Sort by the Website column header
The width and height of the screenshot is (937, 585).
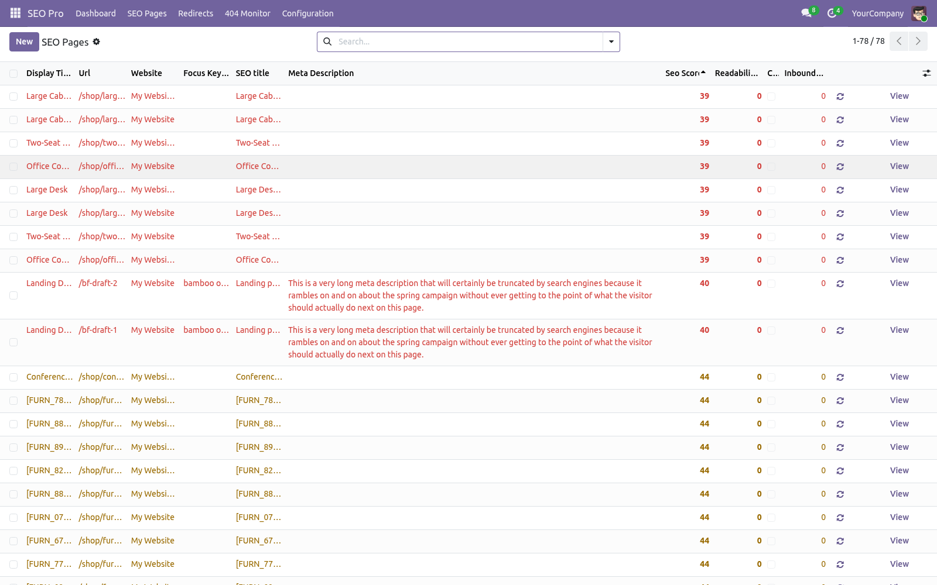pos(146,73)
